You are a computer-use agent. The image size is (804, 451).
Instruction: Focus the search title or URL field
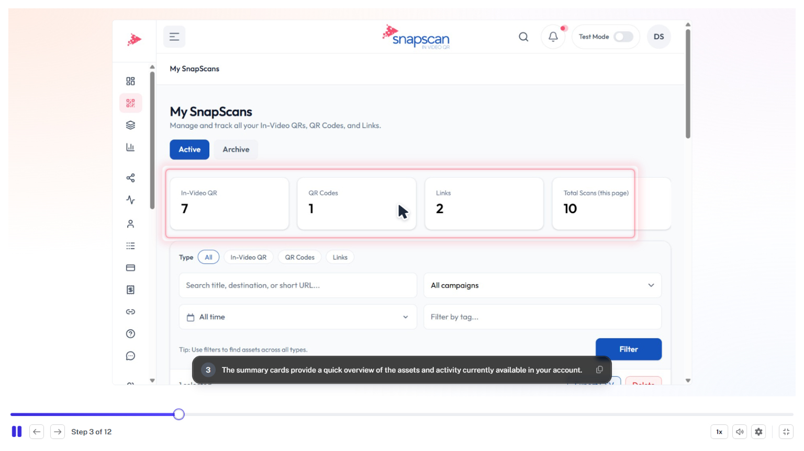298,285
